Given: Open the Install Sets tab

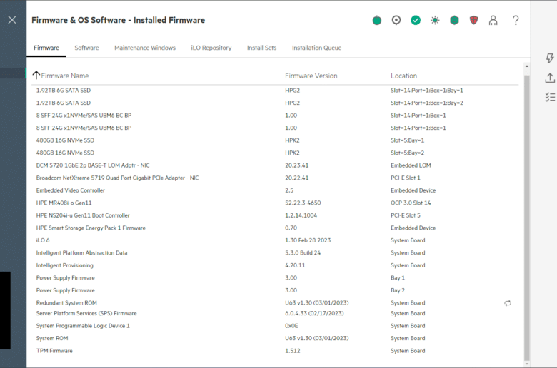Looking at the screenshot, I should pos(261,48).
